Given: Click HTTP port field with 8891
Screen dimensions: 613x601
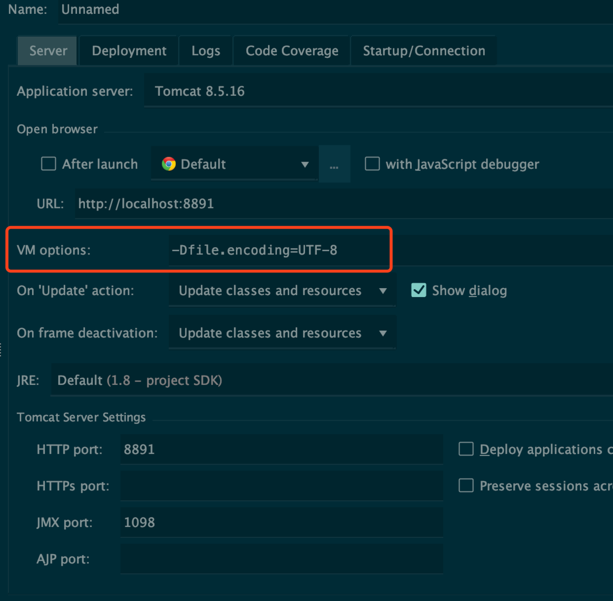Looking at the screenshot, I should pyautogui.click(x=282, y=449).
